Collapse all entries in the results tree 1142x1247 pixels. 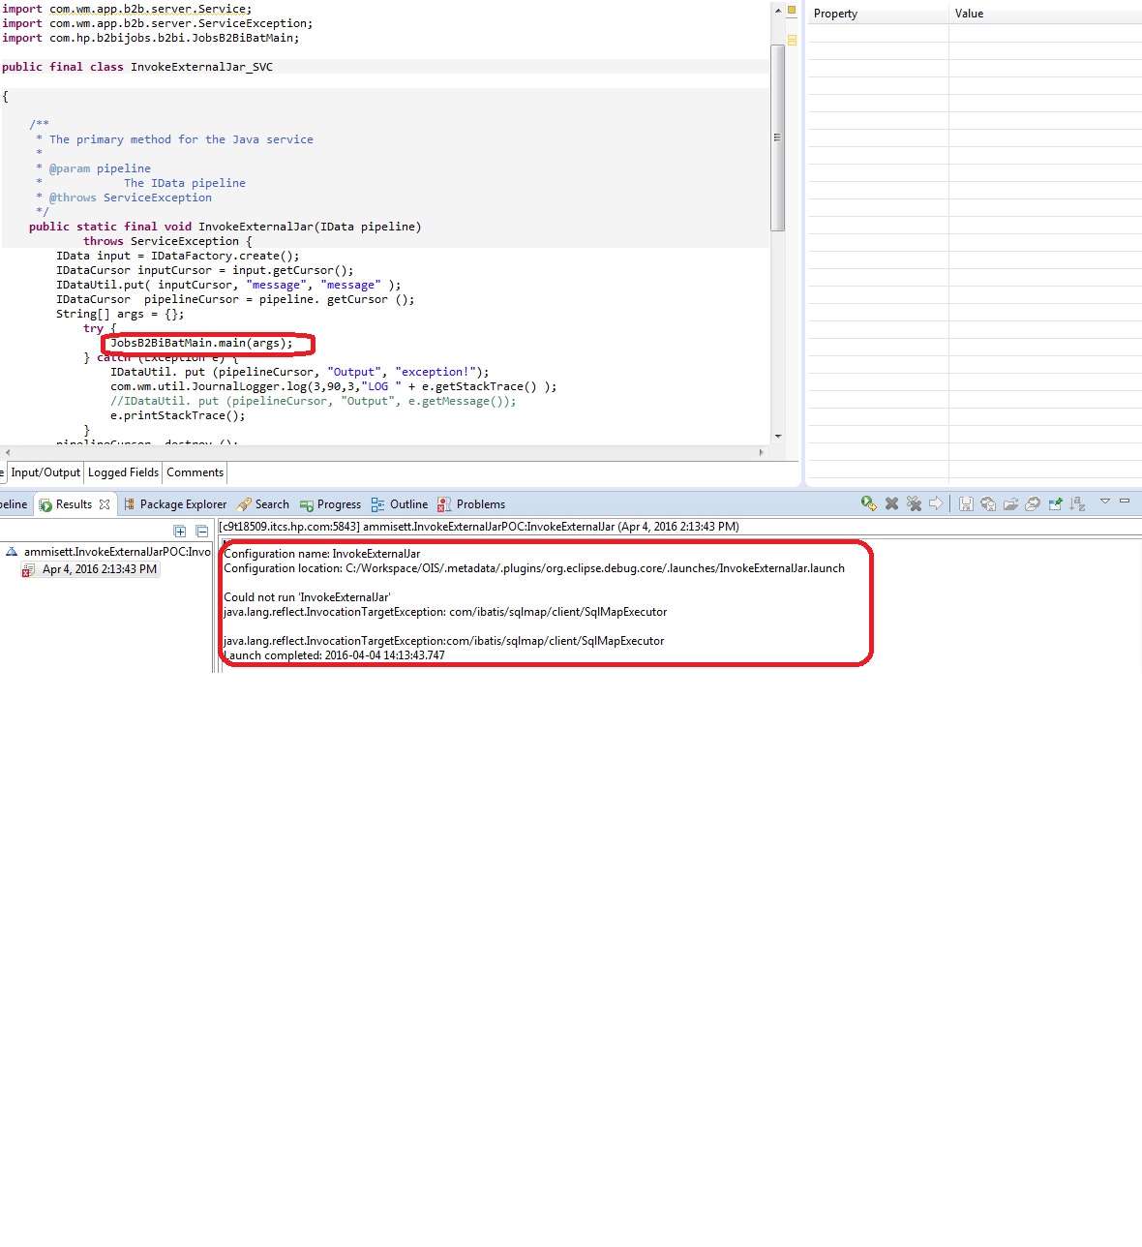(201, 531)
